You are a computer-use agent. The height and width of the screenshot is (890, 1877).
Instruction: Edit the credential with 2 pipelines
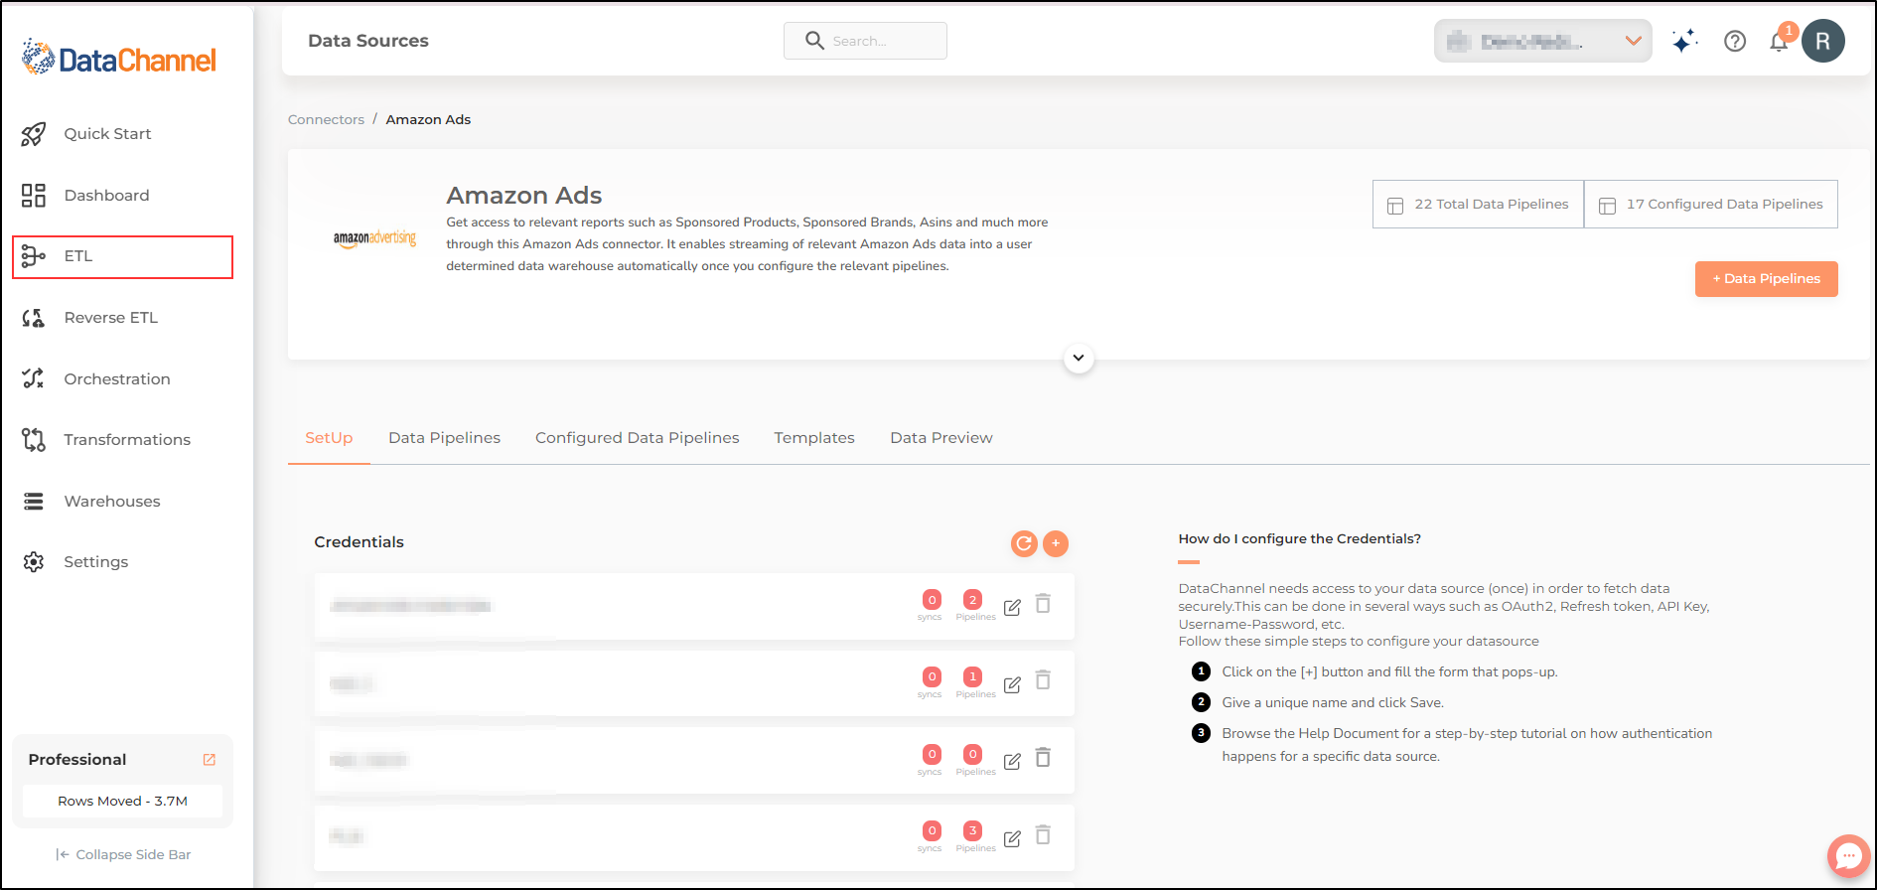click(x=1012, y=607)
